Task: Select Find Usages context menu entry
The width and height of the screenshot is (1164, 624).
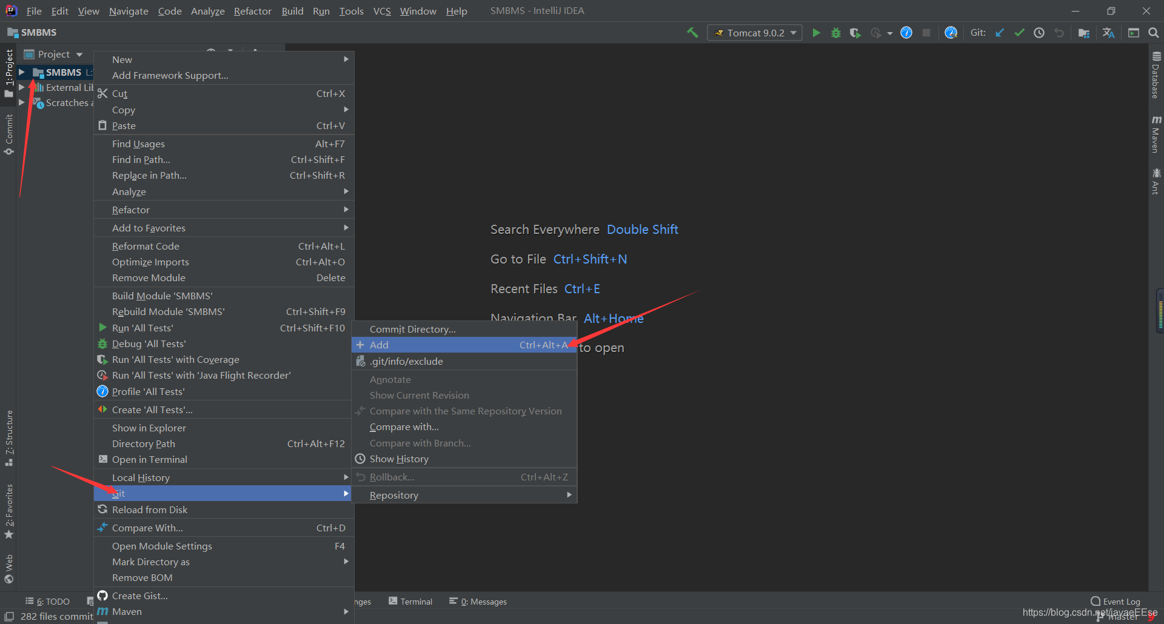Action: [x=224, y=144]
